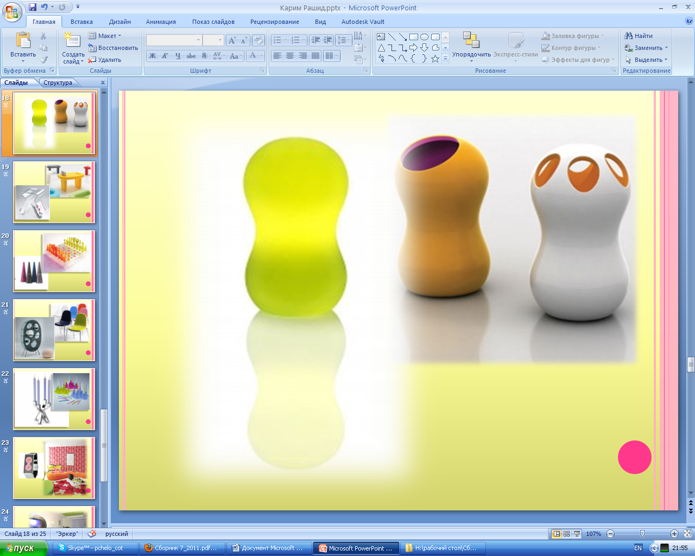Click Создать слайд new slide button
This screenshot has height=556, width=695.
73,48
